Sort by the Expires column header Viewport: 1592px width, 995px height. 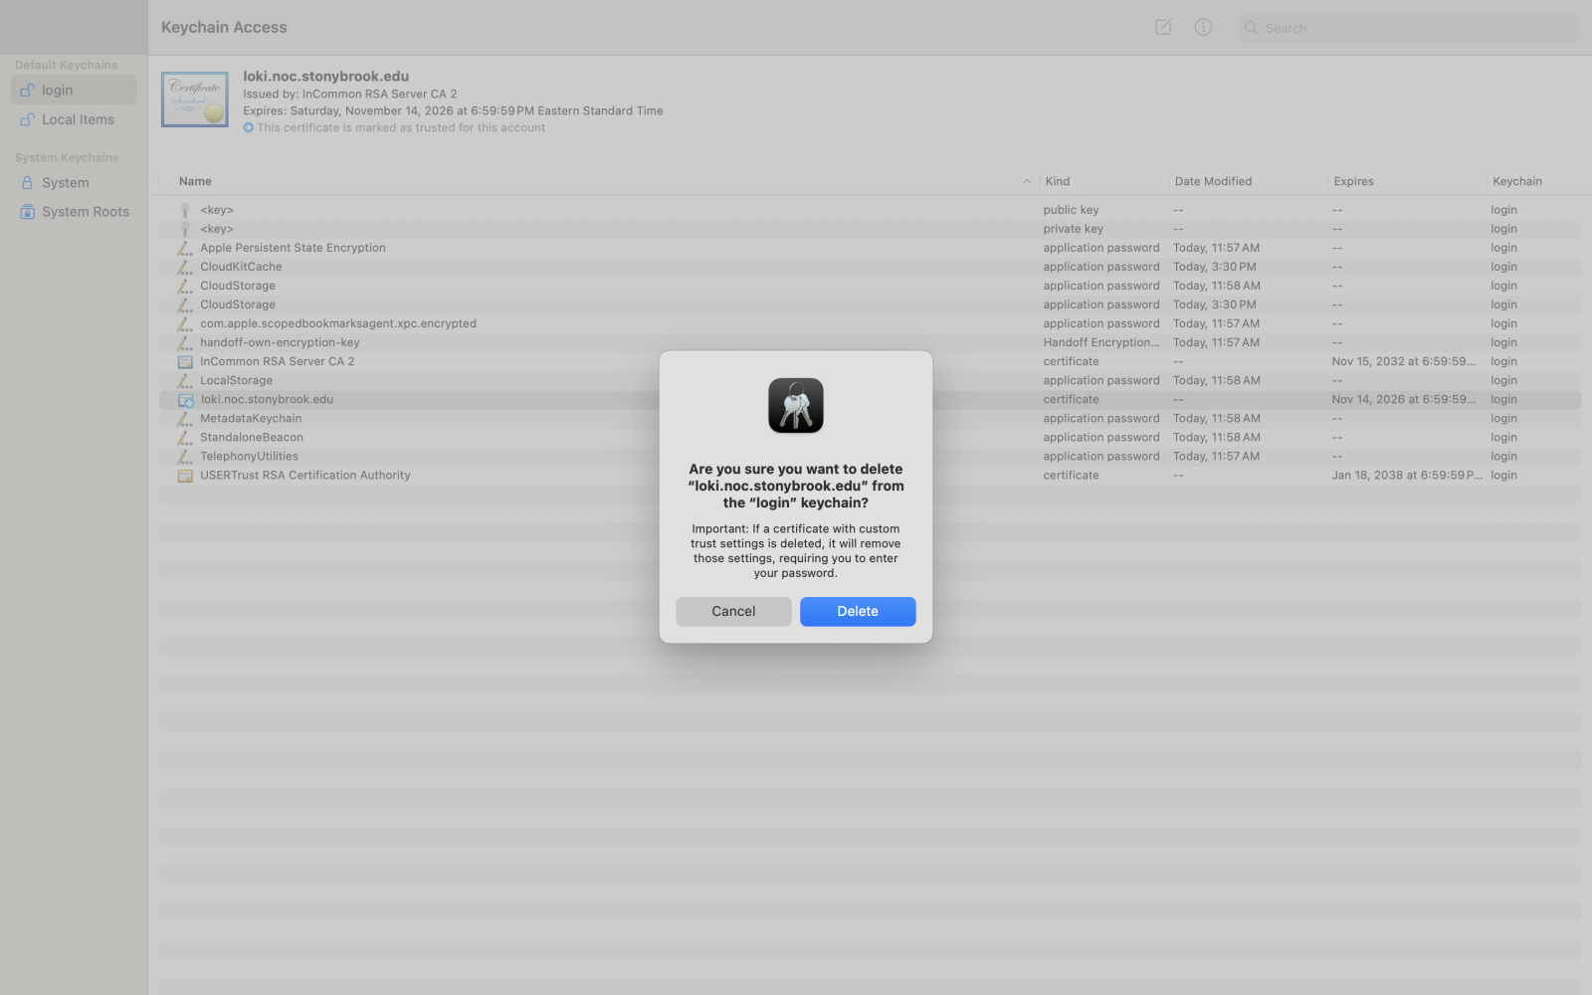tap(1353, 181)
